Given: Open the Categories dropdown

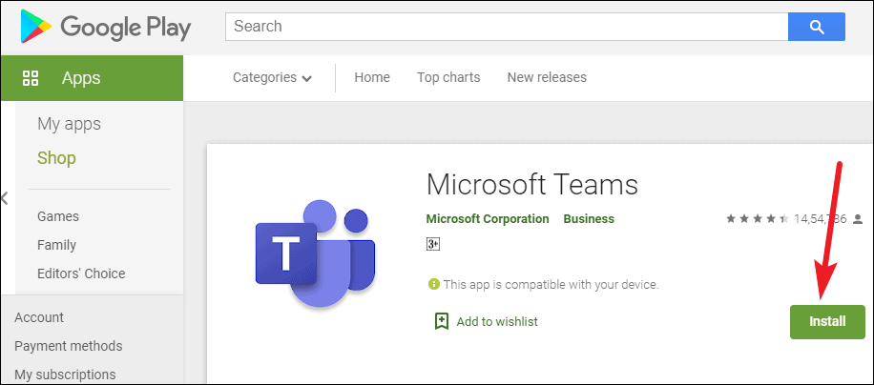Looking at the screenshot, I should point(272,77).
